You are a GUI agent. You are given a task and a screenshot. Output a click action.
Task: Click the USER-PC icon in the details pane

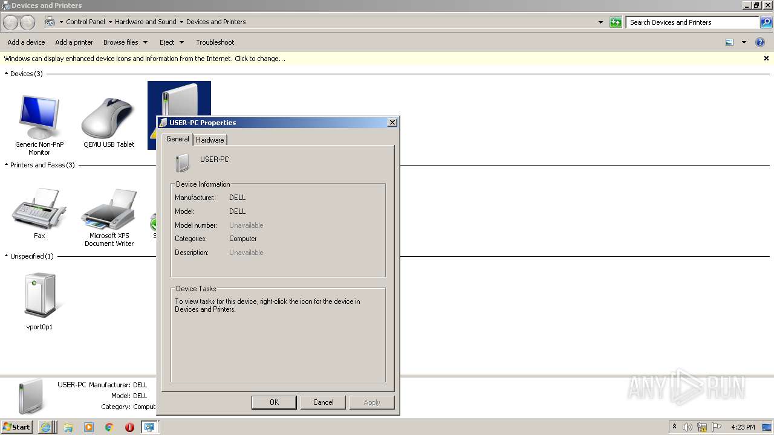[31, 396]
